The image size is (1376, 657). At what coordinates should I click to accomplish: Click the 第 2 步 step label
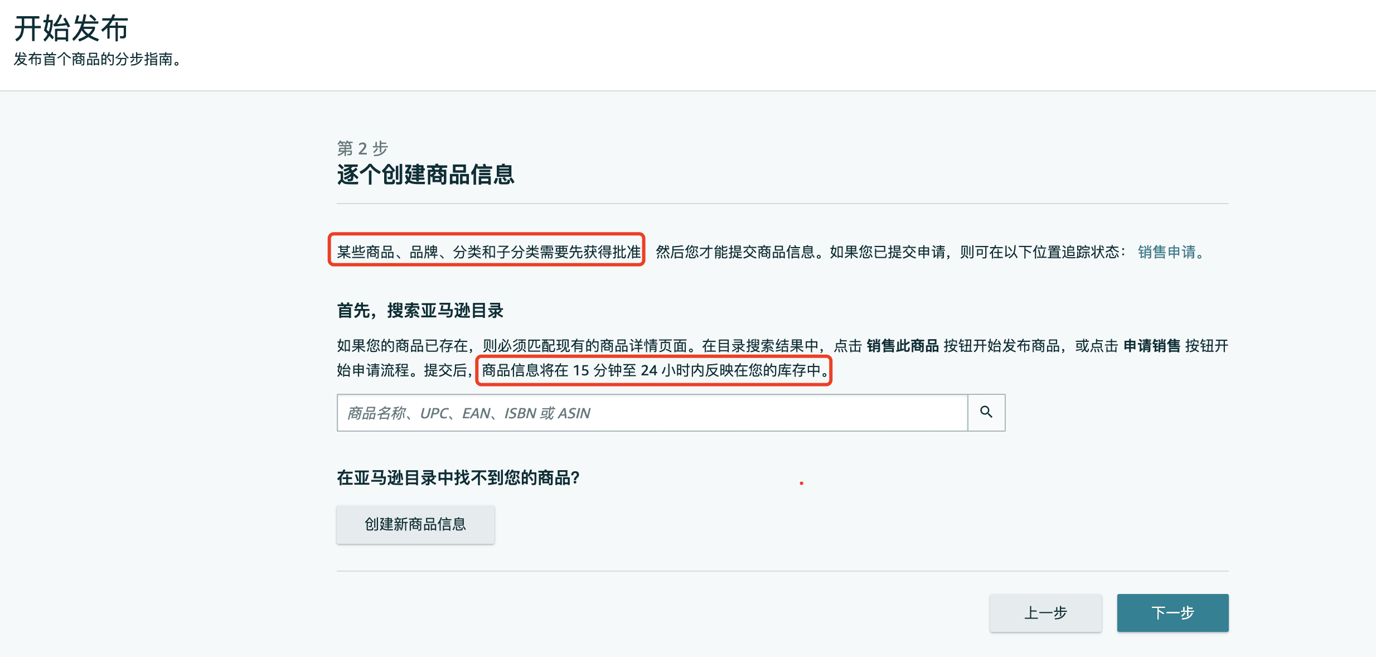pyautogui.click(x=363, y=148)
